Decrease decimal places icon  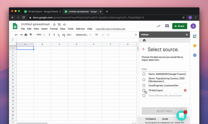tap(58, 35)
